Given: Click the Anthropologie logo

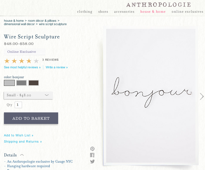Looking at the screenshot, I should (x=158, y=5).
